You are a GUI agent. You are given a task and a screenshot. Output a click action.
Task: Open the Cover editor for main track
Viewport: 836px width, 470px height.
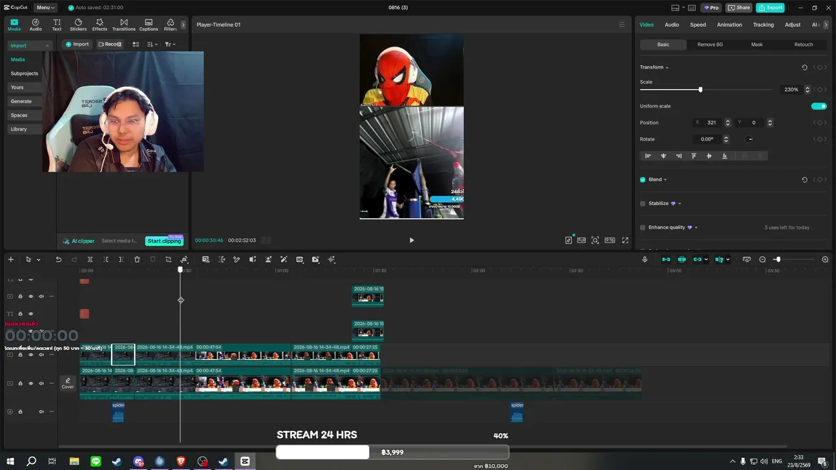coord(68,383)
